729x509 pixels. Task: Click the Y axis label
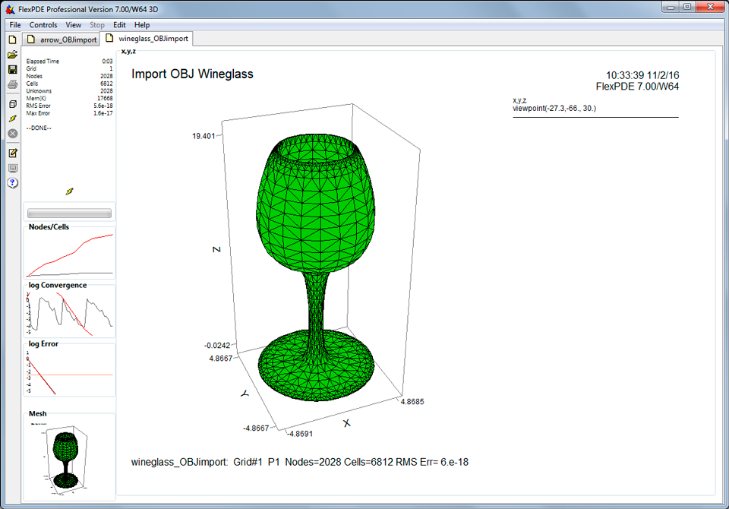tap(245, 394)
